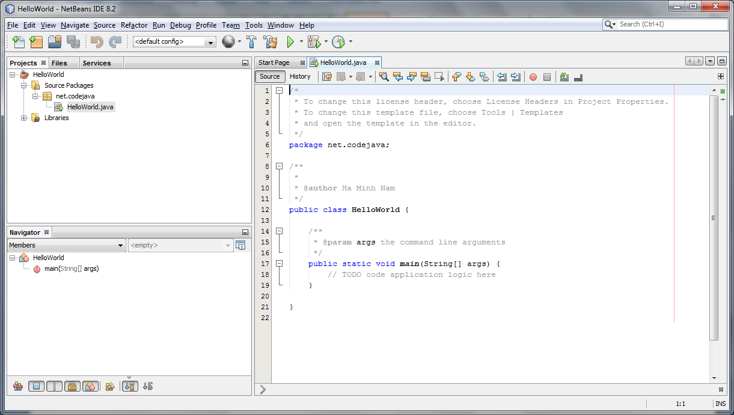Collapse the HelloWorld class javadoc comment
The height and width of the screenshot is (415, 734).
[278, 166]
